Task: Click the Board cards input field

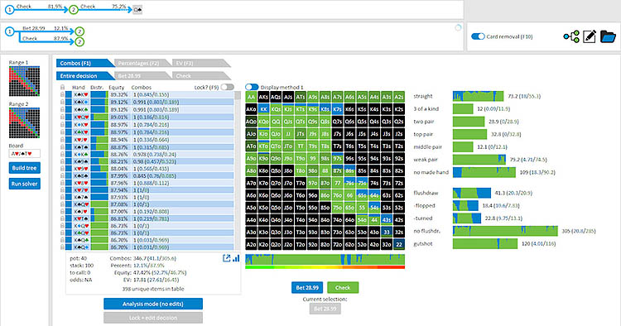Action: (x=25, y=154)
